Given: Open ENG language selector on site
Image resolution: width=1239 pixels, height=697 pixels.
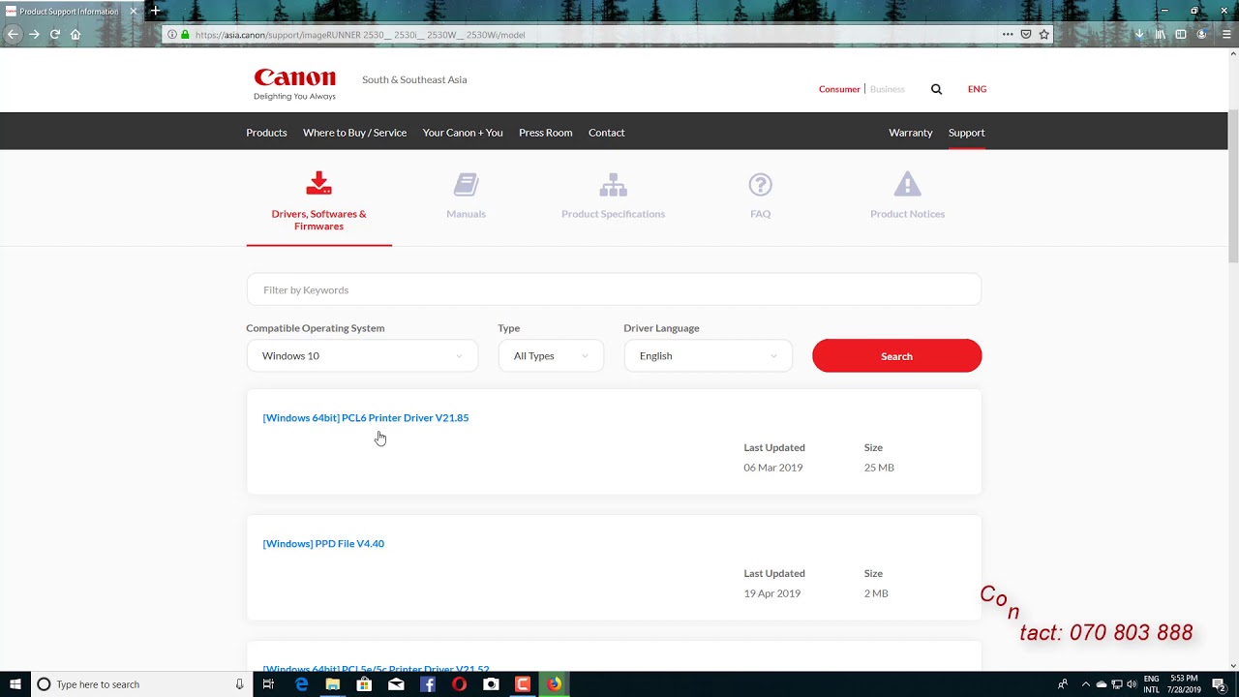Looking at the screenshot, I should tap(977, 89).
